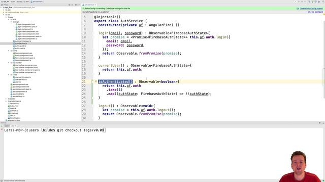Click Configure on Compile TypeScript banner

(x=319, y=12)
